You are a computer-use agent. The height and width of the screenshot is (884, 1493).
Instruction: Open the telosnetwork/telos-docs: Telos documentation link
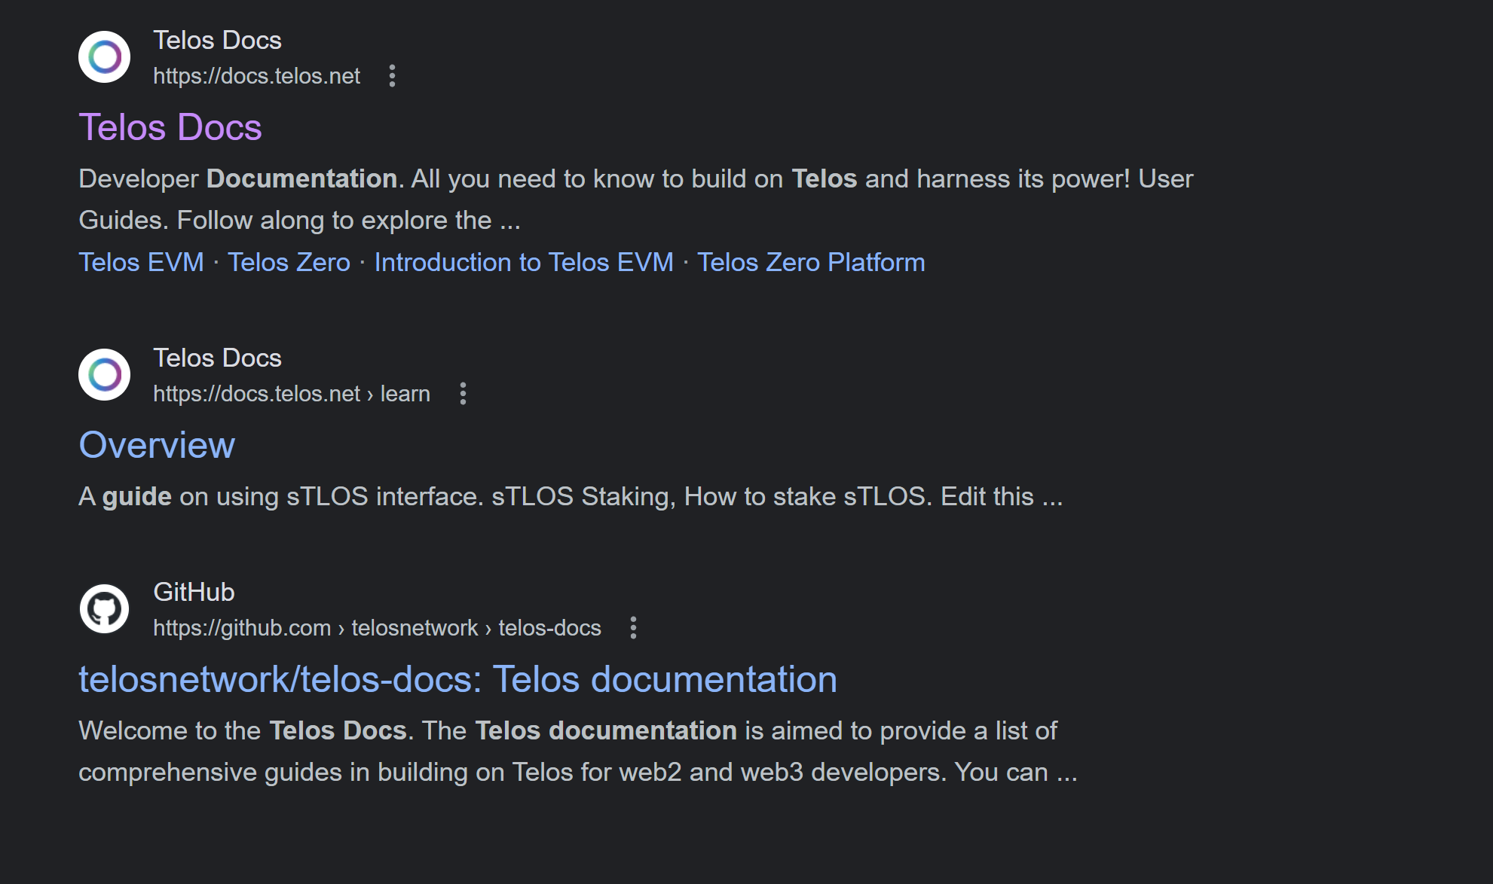[457, 679]
